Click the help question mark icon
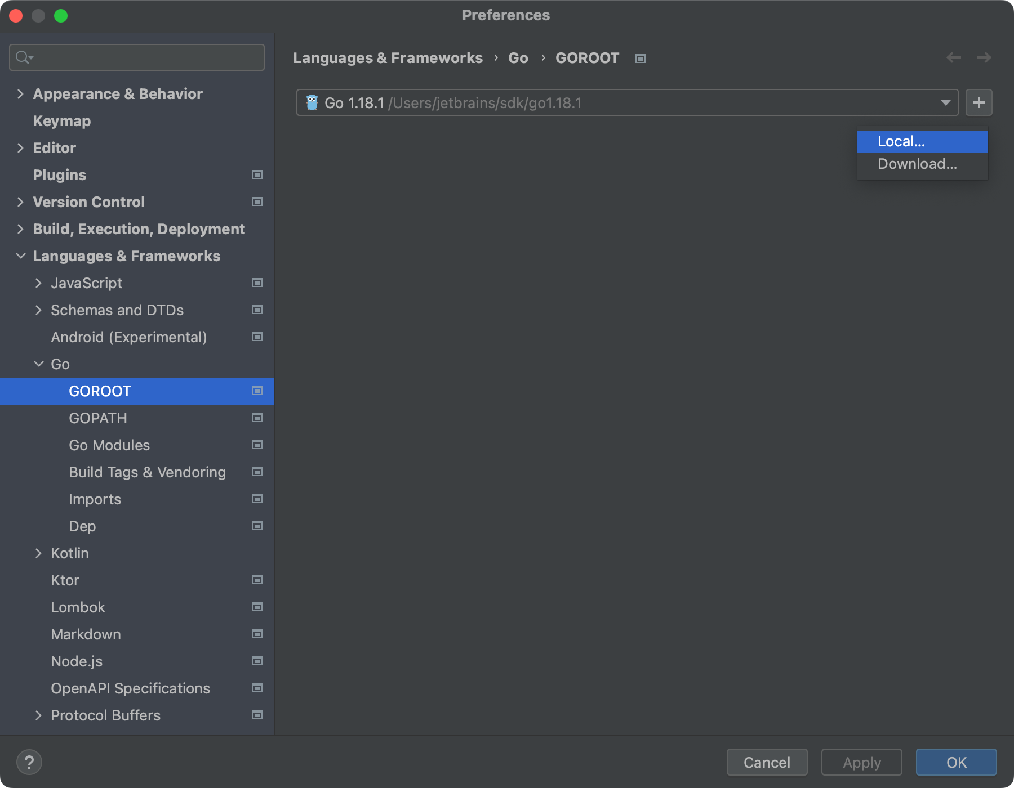Image resolution: width=1014 pixels, height=788 pixels. 30,763
